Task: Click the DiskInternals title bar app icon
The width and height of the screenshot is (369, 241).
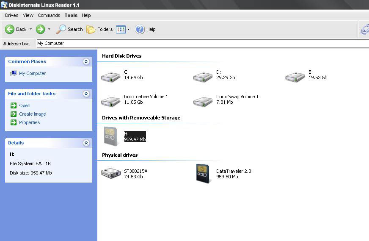Action: point(4,5)
